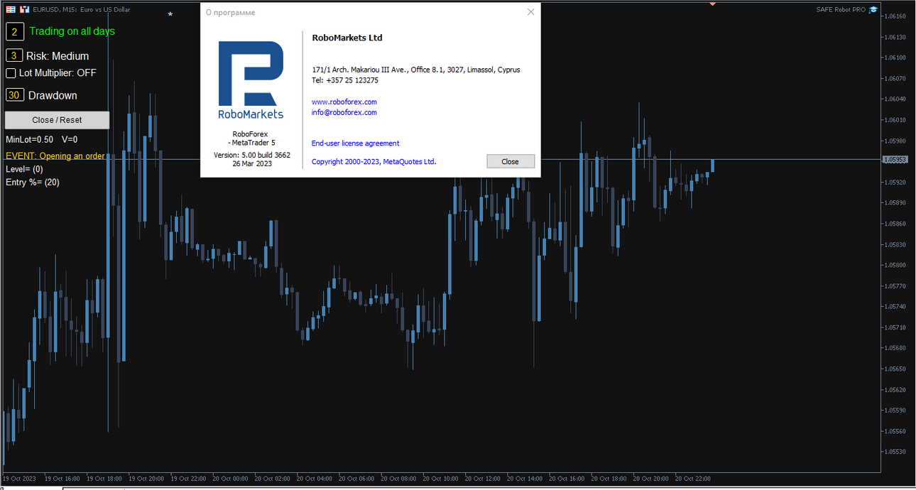916x490 pixels.
Task: Click the Drawdown value box showing 30
Action: coord(15,95)
